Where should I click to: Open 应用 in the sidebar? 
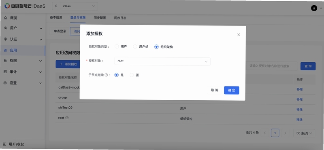23,51
